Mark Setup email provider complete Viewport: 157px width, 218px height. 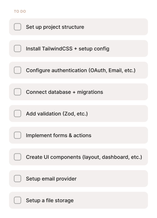pos(17,179)
